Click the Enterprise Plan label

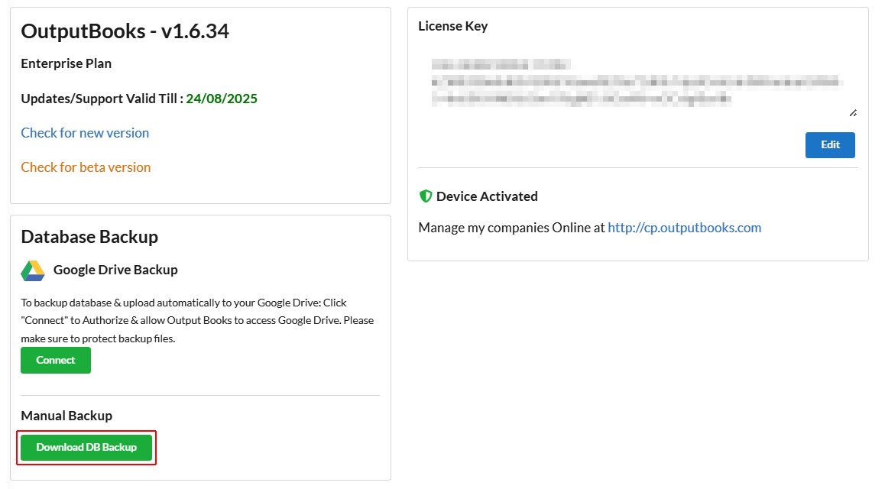(66, 63)
